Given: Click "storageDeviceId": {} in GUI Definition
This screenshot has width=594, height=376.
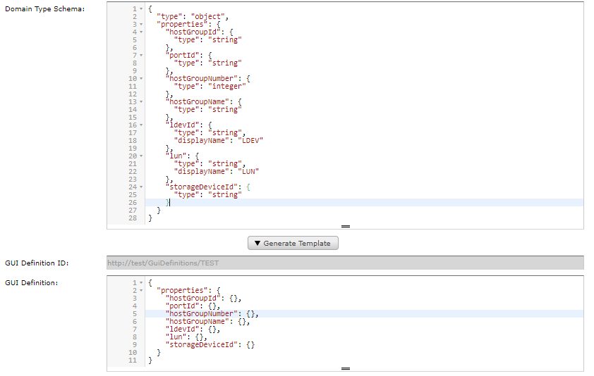Looking at the screenshot, I should (x=210, y=344).
